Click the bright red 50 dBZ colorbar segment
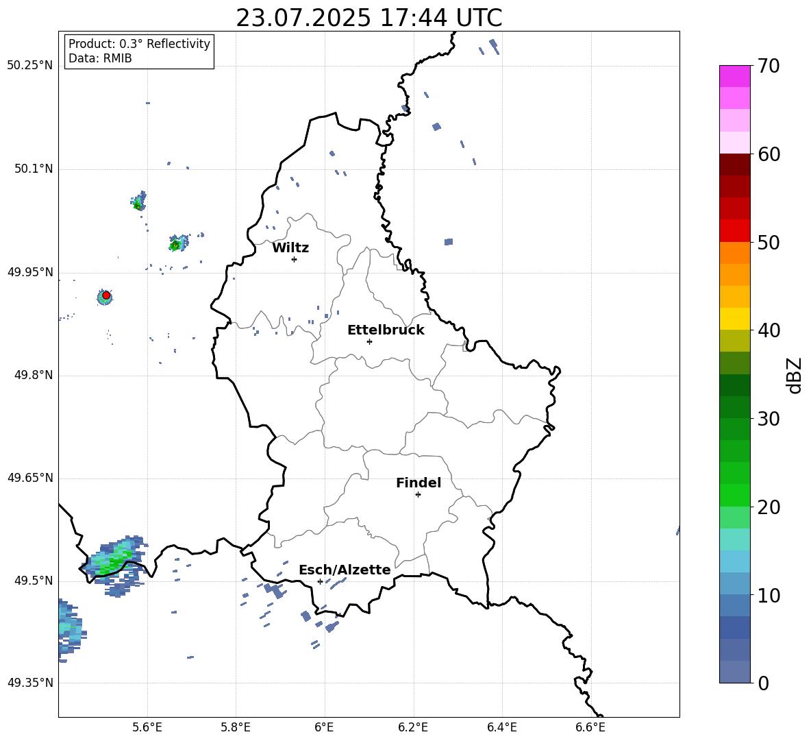The height and width of the screenshot is (741, 811). [734, 231]
